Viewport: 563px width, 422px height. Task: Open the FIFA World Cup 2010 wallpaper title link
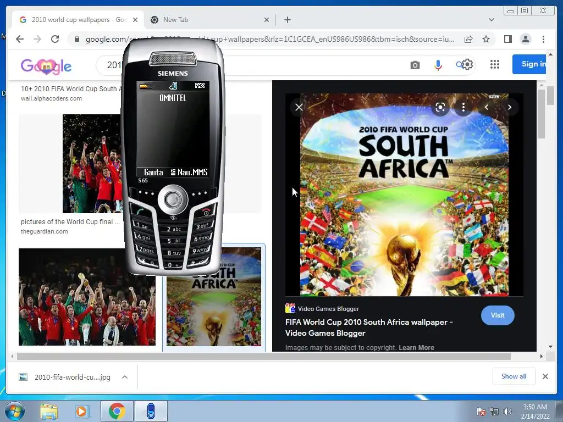click(369, 327)
